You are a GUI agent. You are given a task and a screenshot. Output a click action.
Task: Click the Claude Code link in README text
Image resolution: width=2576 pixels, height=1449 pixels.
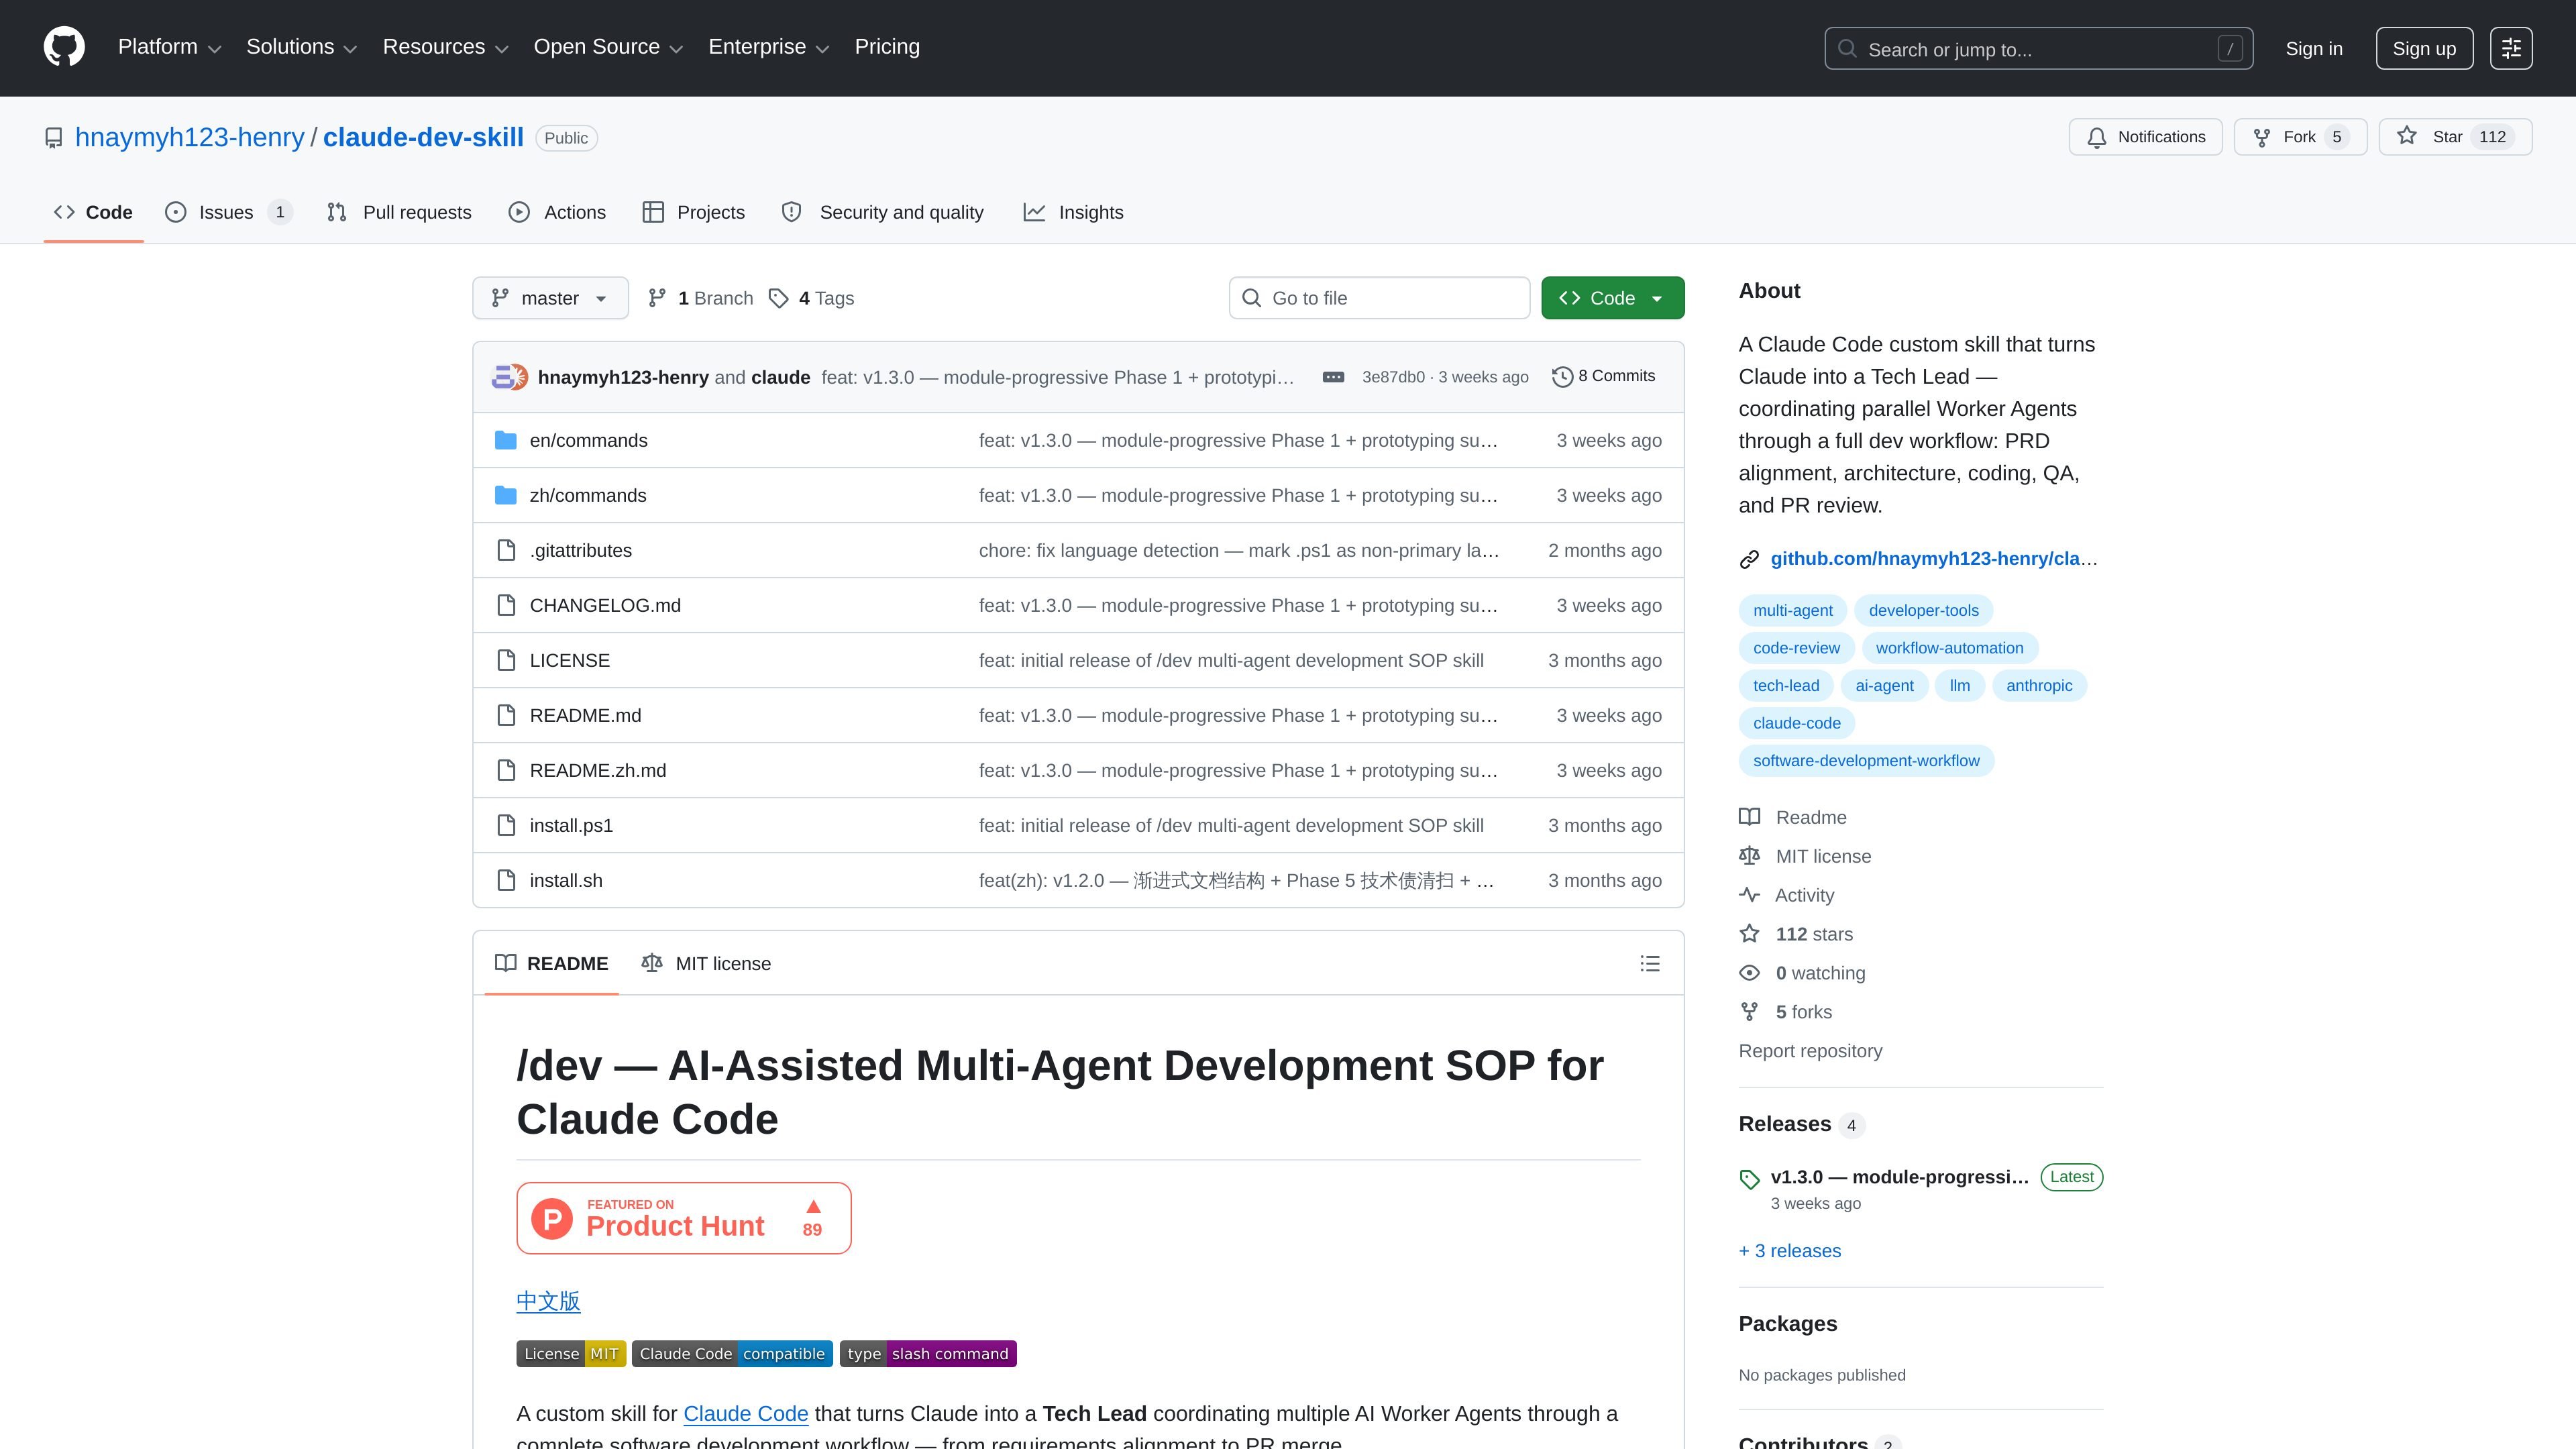[x=745, y=1414]
